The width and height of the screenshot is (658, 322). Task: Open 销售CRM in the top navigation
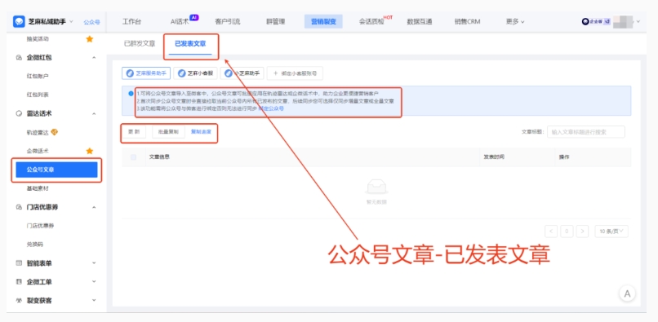(467, 22)
